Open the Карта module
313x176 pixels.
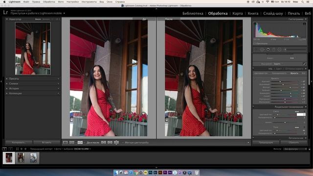coord(238,13)
